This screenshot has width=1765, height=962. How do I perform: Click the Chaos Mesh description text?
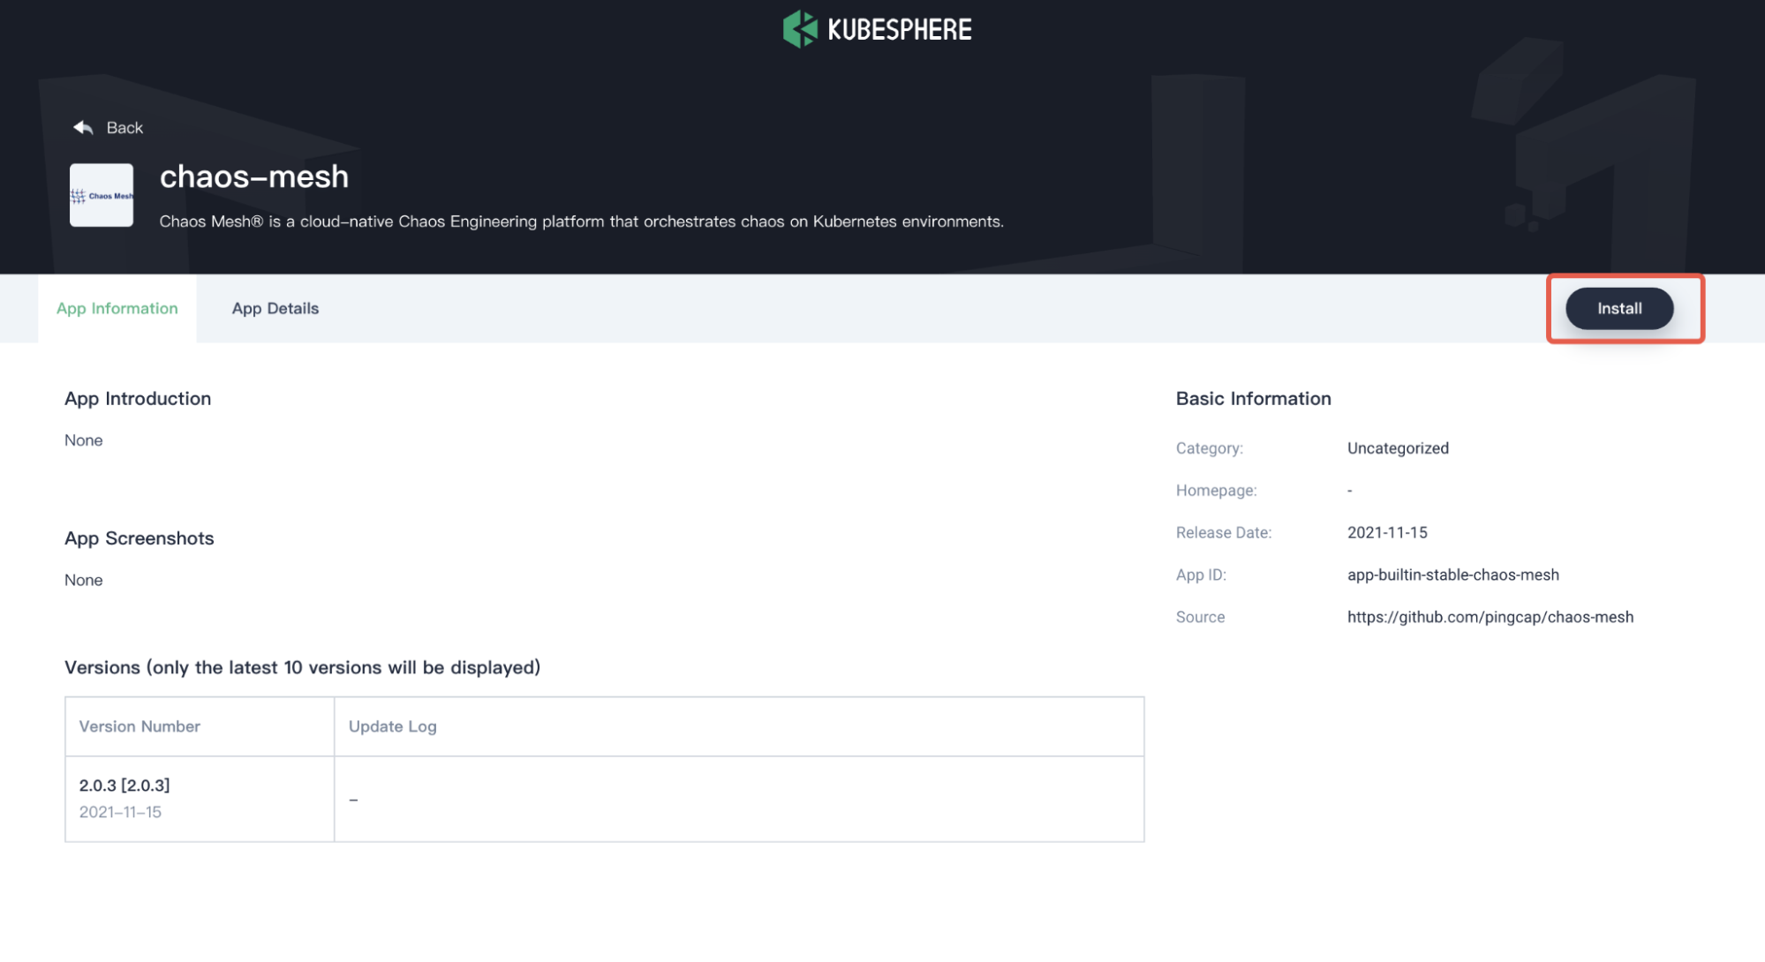point(581,222)
